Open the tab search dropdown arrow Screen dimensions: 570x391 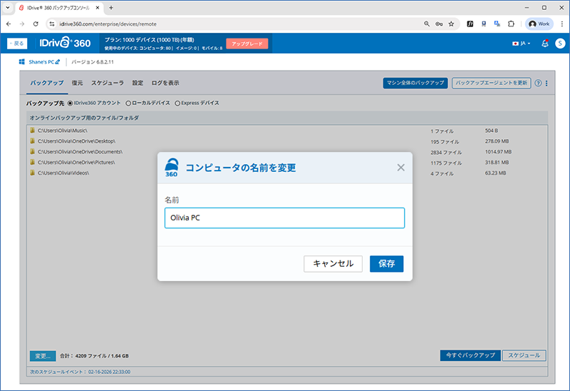(8, 8)
